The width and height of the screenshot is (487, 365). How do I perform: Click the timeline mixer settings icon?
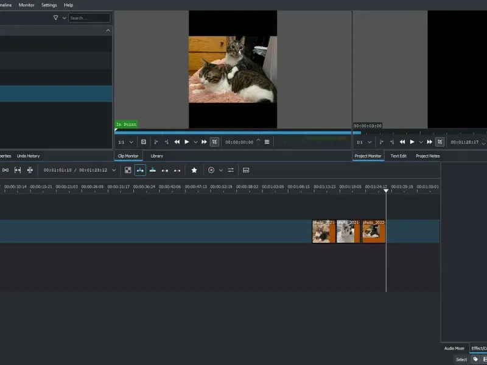pos(231,170)
